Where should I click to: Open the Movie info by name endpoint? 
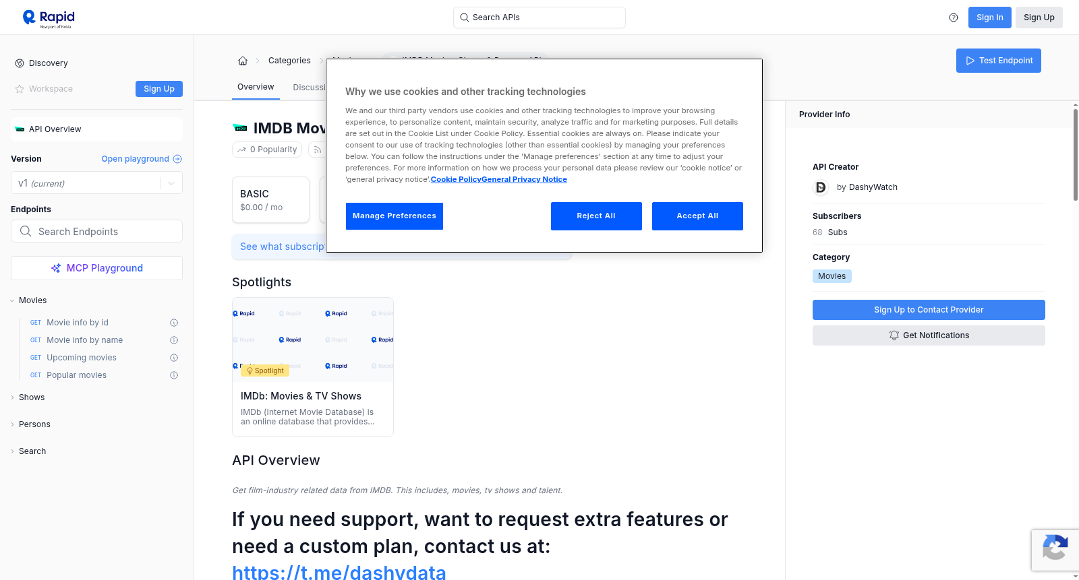(x=85, y=340)
